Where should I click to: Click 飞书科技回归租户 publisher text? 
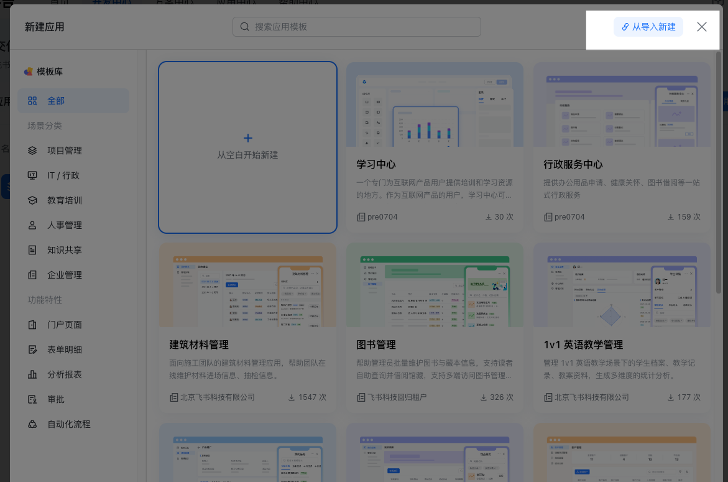397,397
